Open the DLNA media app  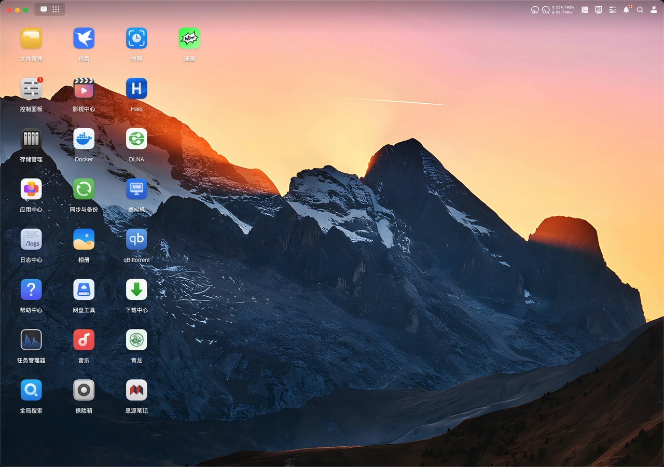136,139
